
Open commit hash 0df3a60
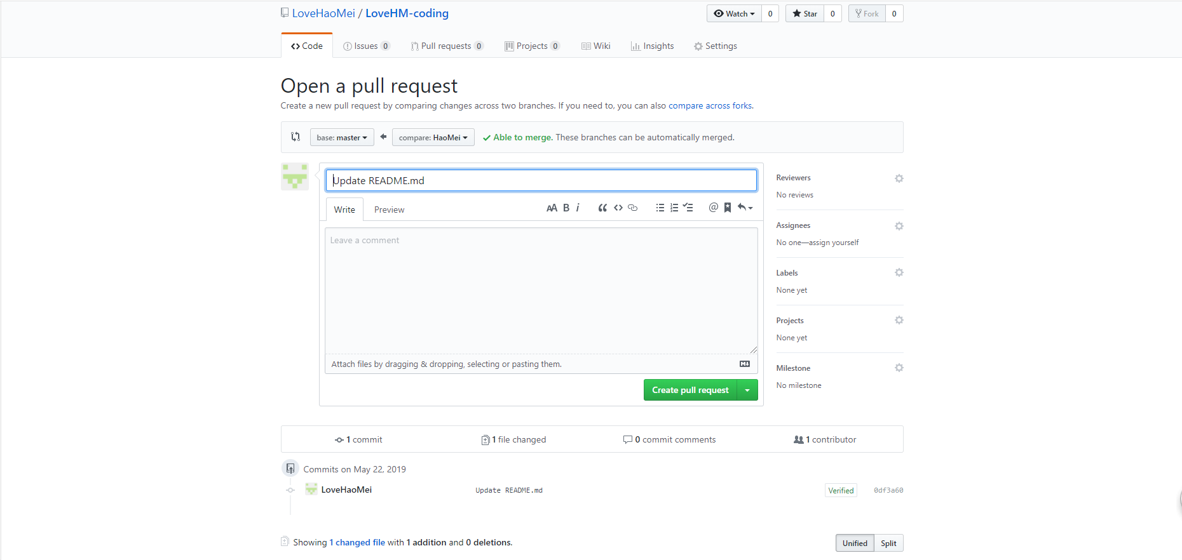(888, 490)
